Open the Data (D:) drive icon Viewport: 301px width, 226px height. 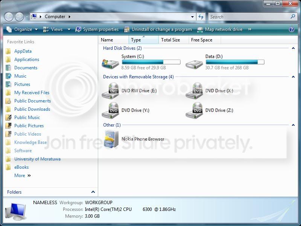coord(194,65)
